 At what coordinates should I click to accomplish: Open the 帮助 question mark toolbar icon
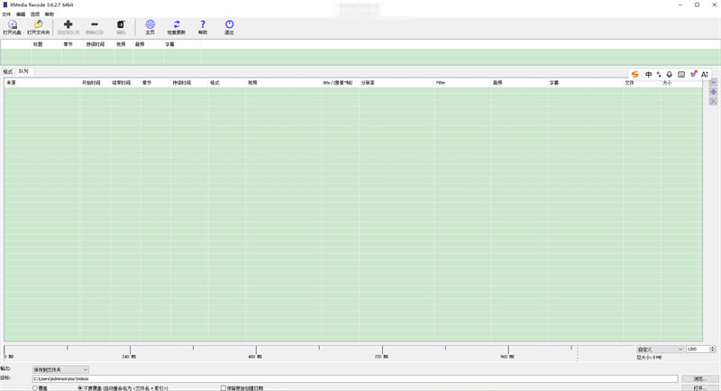(203, 25)
